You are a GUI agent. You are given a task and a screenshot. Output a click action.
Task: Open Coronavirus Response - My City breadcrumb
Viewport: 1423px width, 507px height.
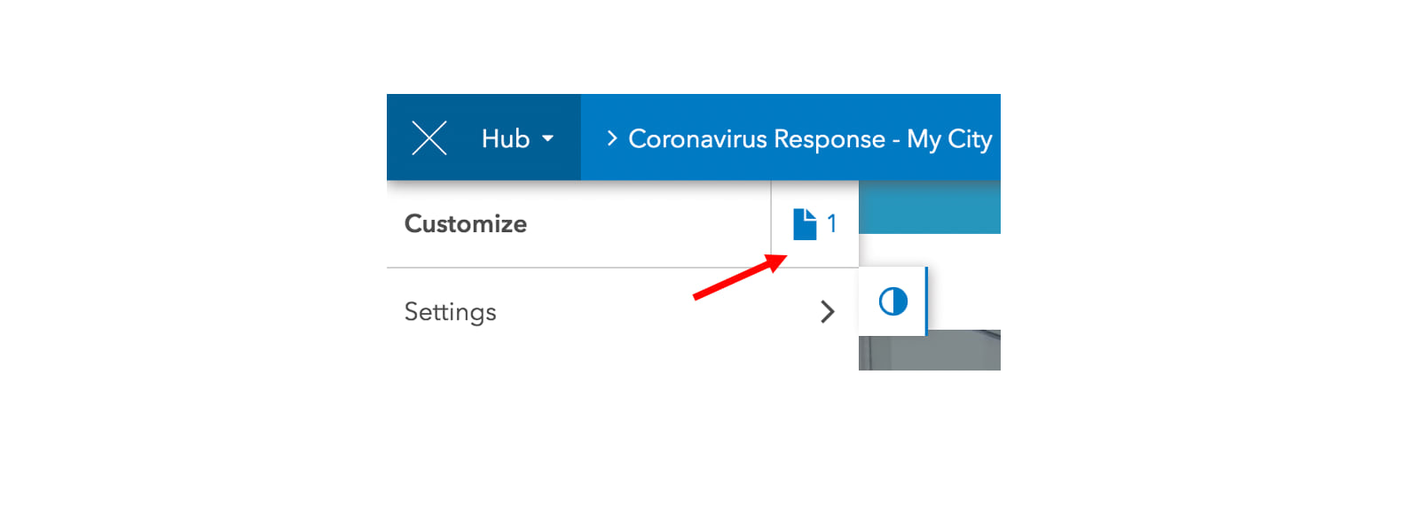coord(810,139)
